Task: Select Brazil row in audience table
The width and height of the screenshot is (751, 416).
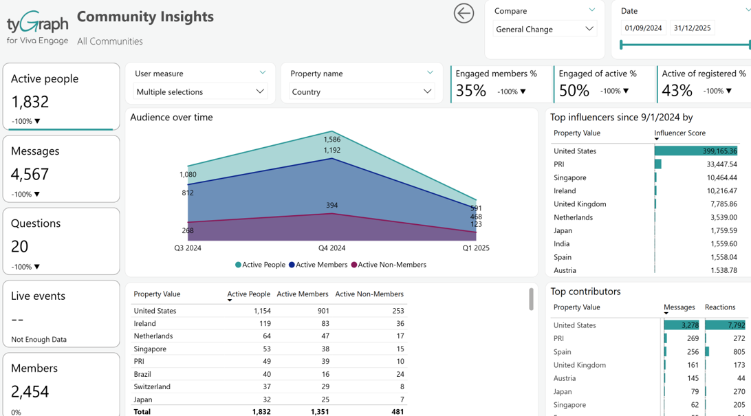Action: tap(269, 374)
